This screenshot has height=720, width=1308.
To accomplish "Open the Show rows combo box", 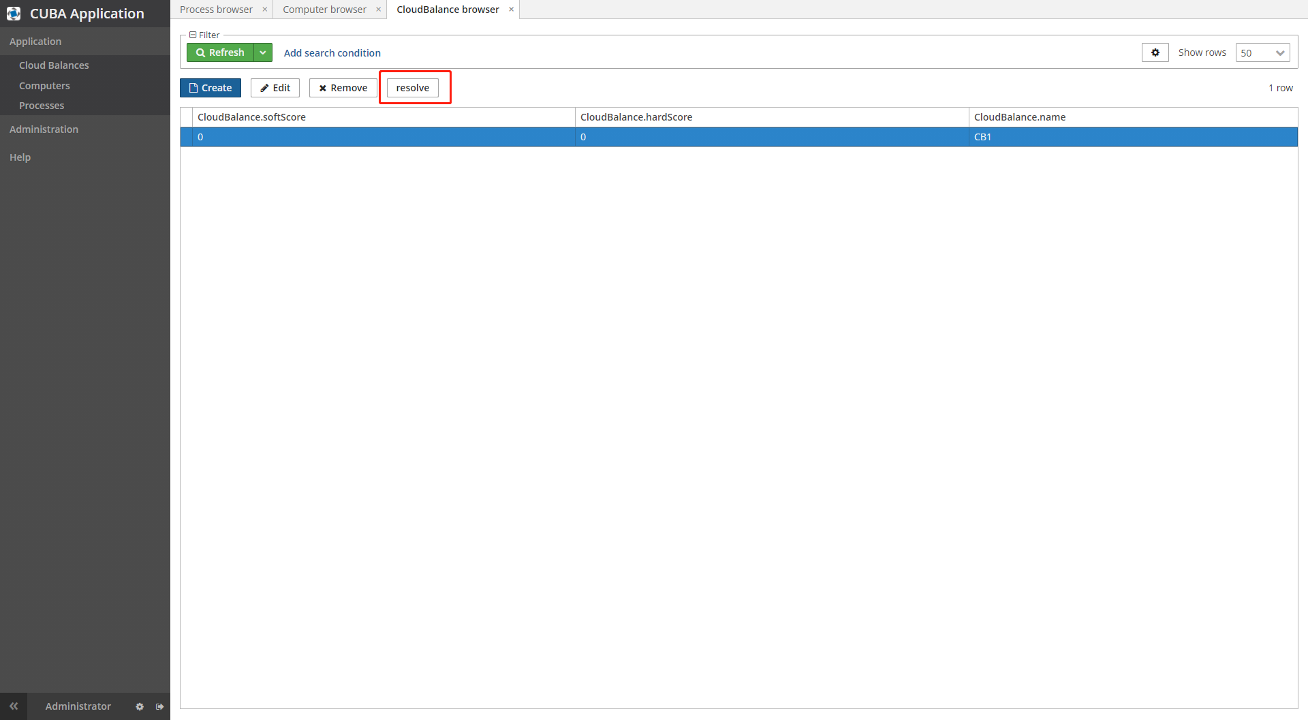I will pos(1263,52).
